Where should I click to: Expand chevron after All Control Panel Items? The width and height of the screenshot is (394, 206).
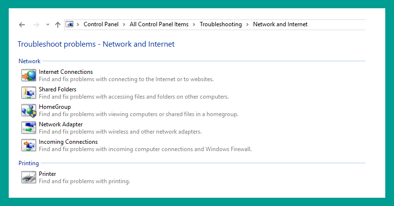click(194, 24)
